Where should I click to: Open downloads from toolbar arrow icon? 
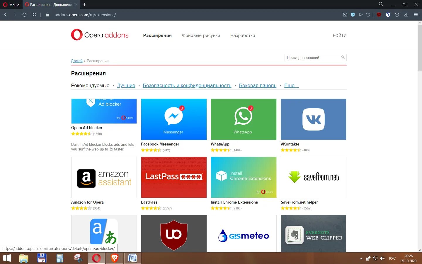[x=406, y=15]
